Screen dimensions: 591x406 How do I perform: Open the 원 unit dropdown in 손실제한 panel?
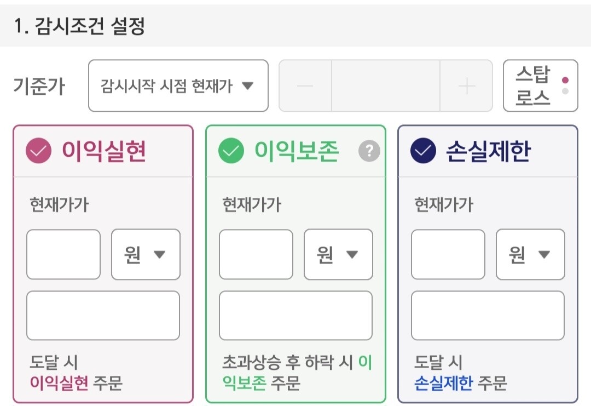[x=530, y=254]
